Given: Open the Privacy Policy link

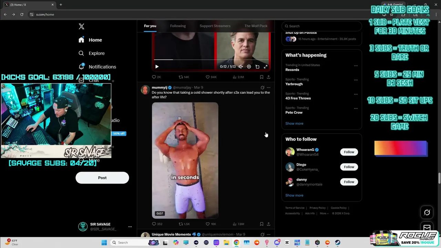Looking at the screenshot, I should [x=318, y=208].
